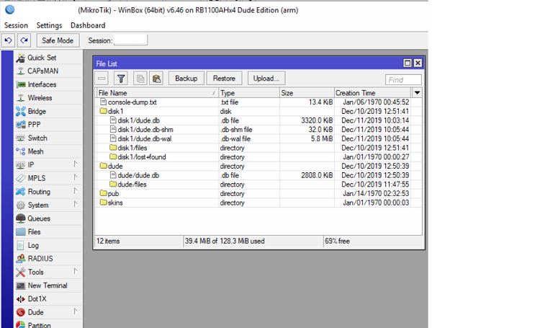Open Mesh in the sidebar
The height and width of the screenshot is (328, 548).
pos(48,151)
